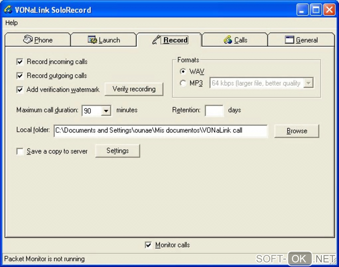339x267 pixels.
Task: Select the WAV format radio button
Action: click(x=183, y=71)
